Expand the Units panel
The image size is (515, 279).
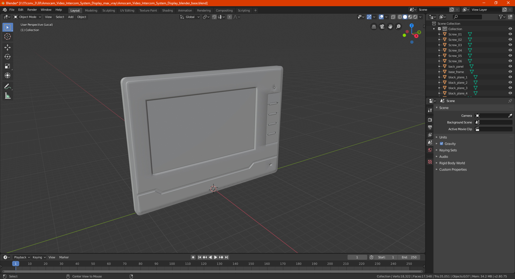443,137
